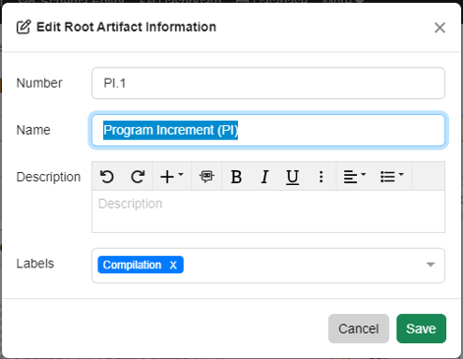This screenshot has width=463, height=359.
Task: Cancel editing the artifact
Action: (359, 329)
